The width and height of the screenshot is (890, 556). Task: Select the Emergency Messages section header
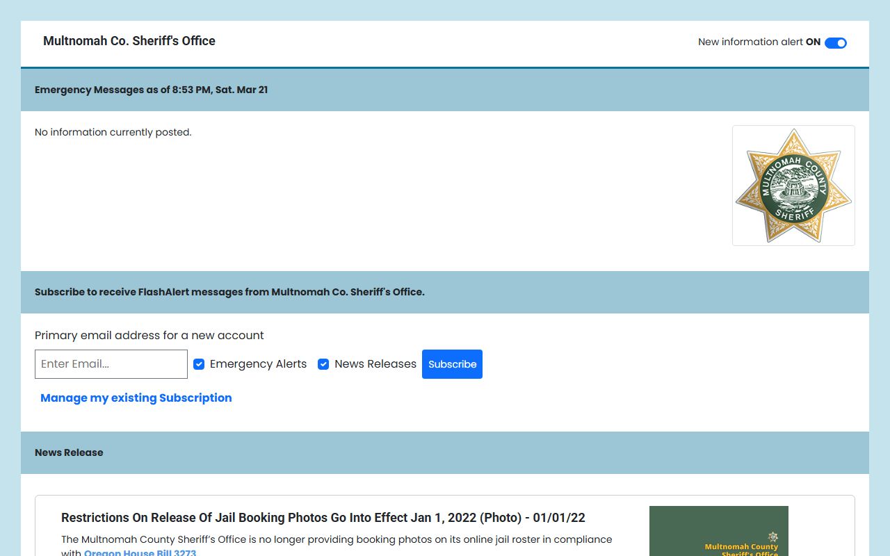pos(151,90)
